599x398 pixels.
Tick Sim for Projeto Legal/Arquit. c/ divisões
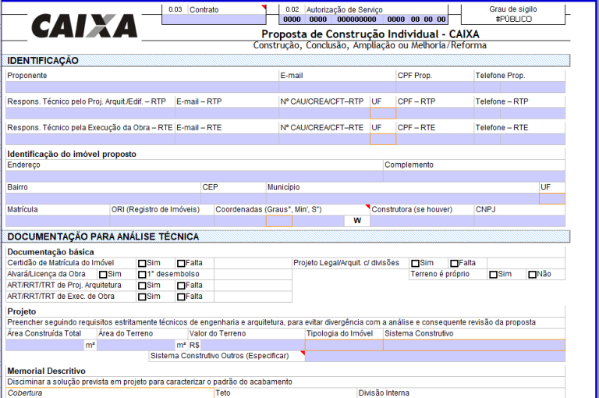415,264
